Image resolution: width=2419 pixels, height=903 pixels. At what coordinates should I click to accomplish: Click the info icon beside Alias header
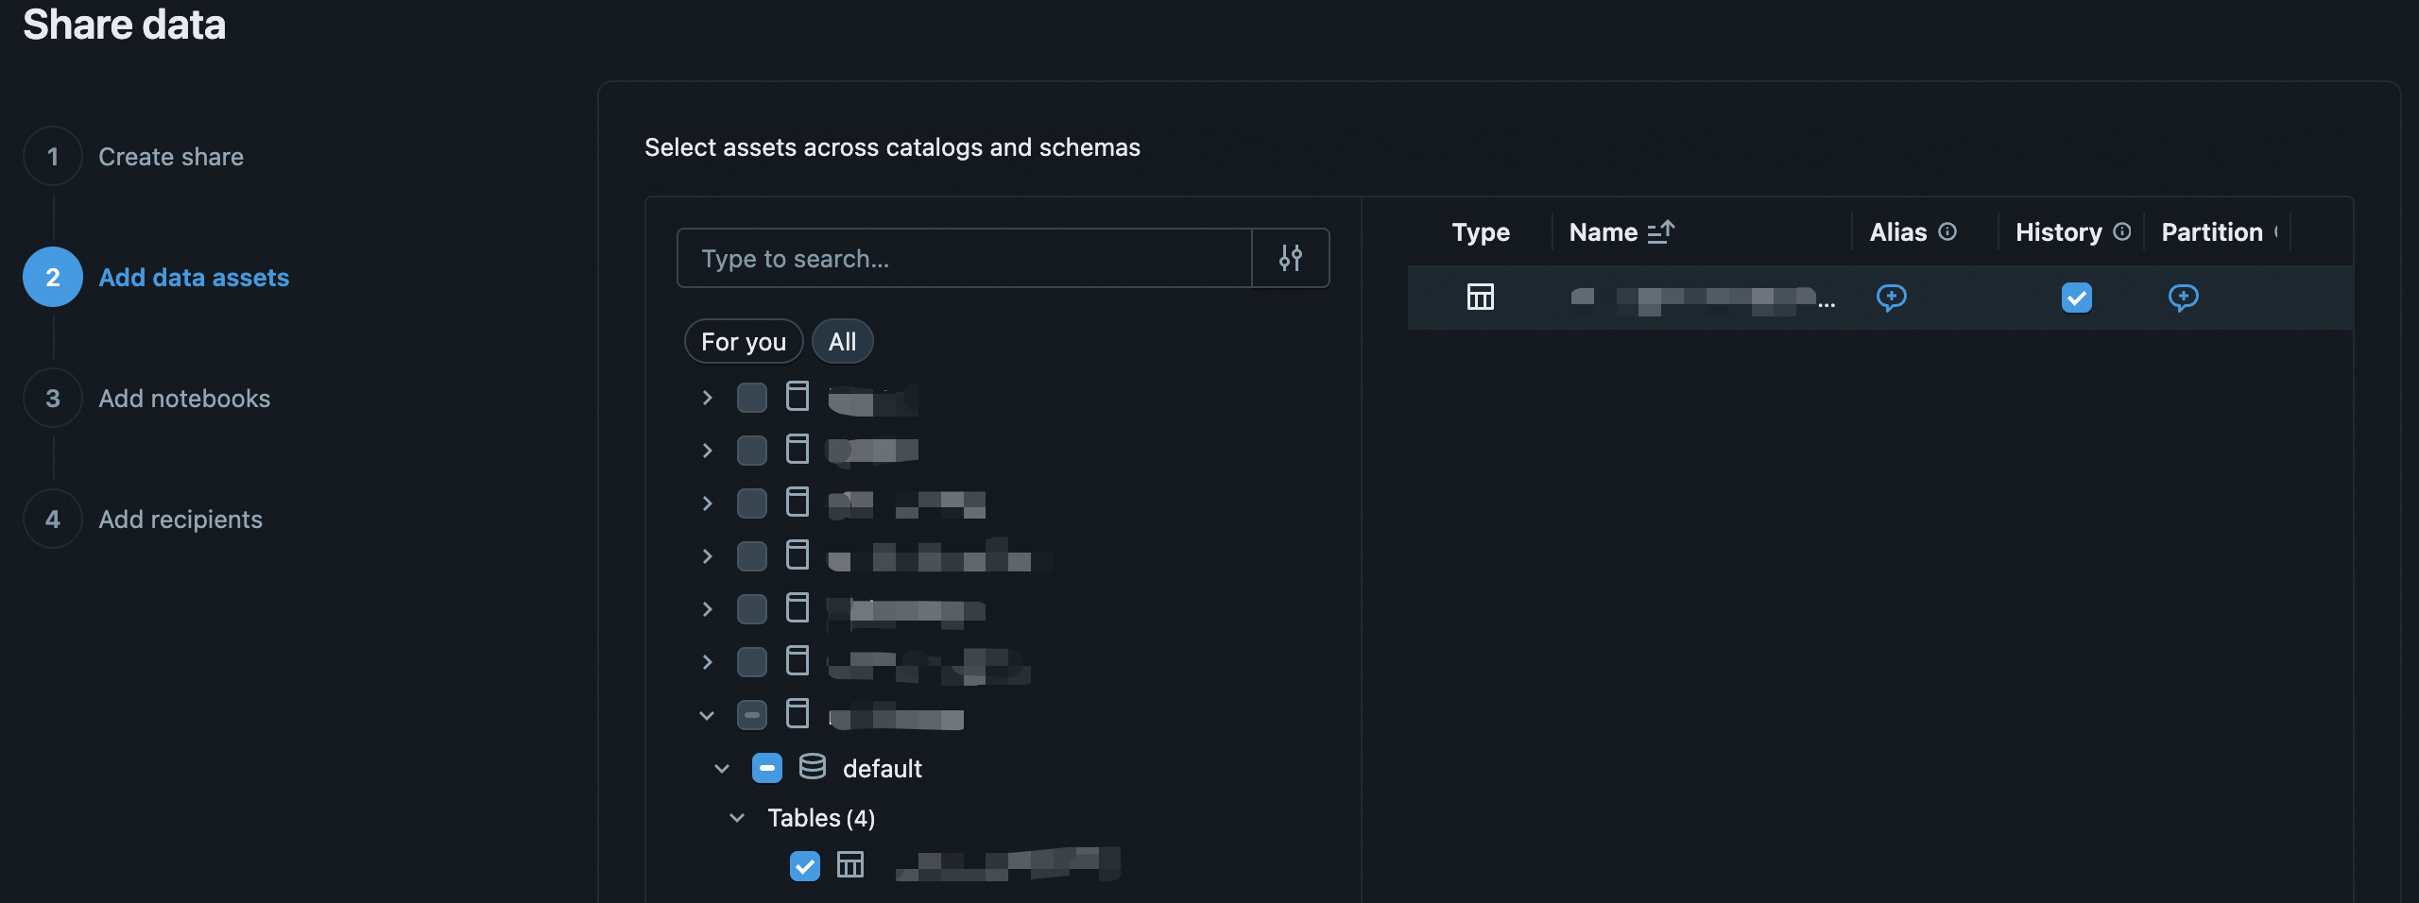[1947, 231]
